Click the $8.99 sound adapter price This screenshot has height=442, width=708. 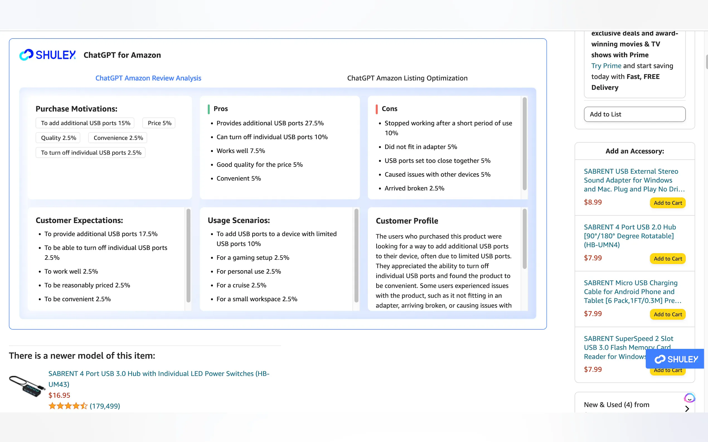coord(593,202)
